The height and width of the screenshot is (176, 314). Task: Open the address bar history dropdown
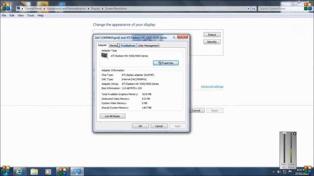(249, 9)
